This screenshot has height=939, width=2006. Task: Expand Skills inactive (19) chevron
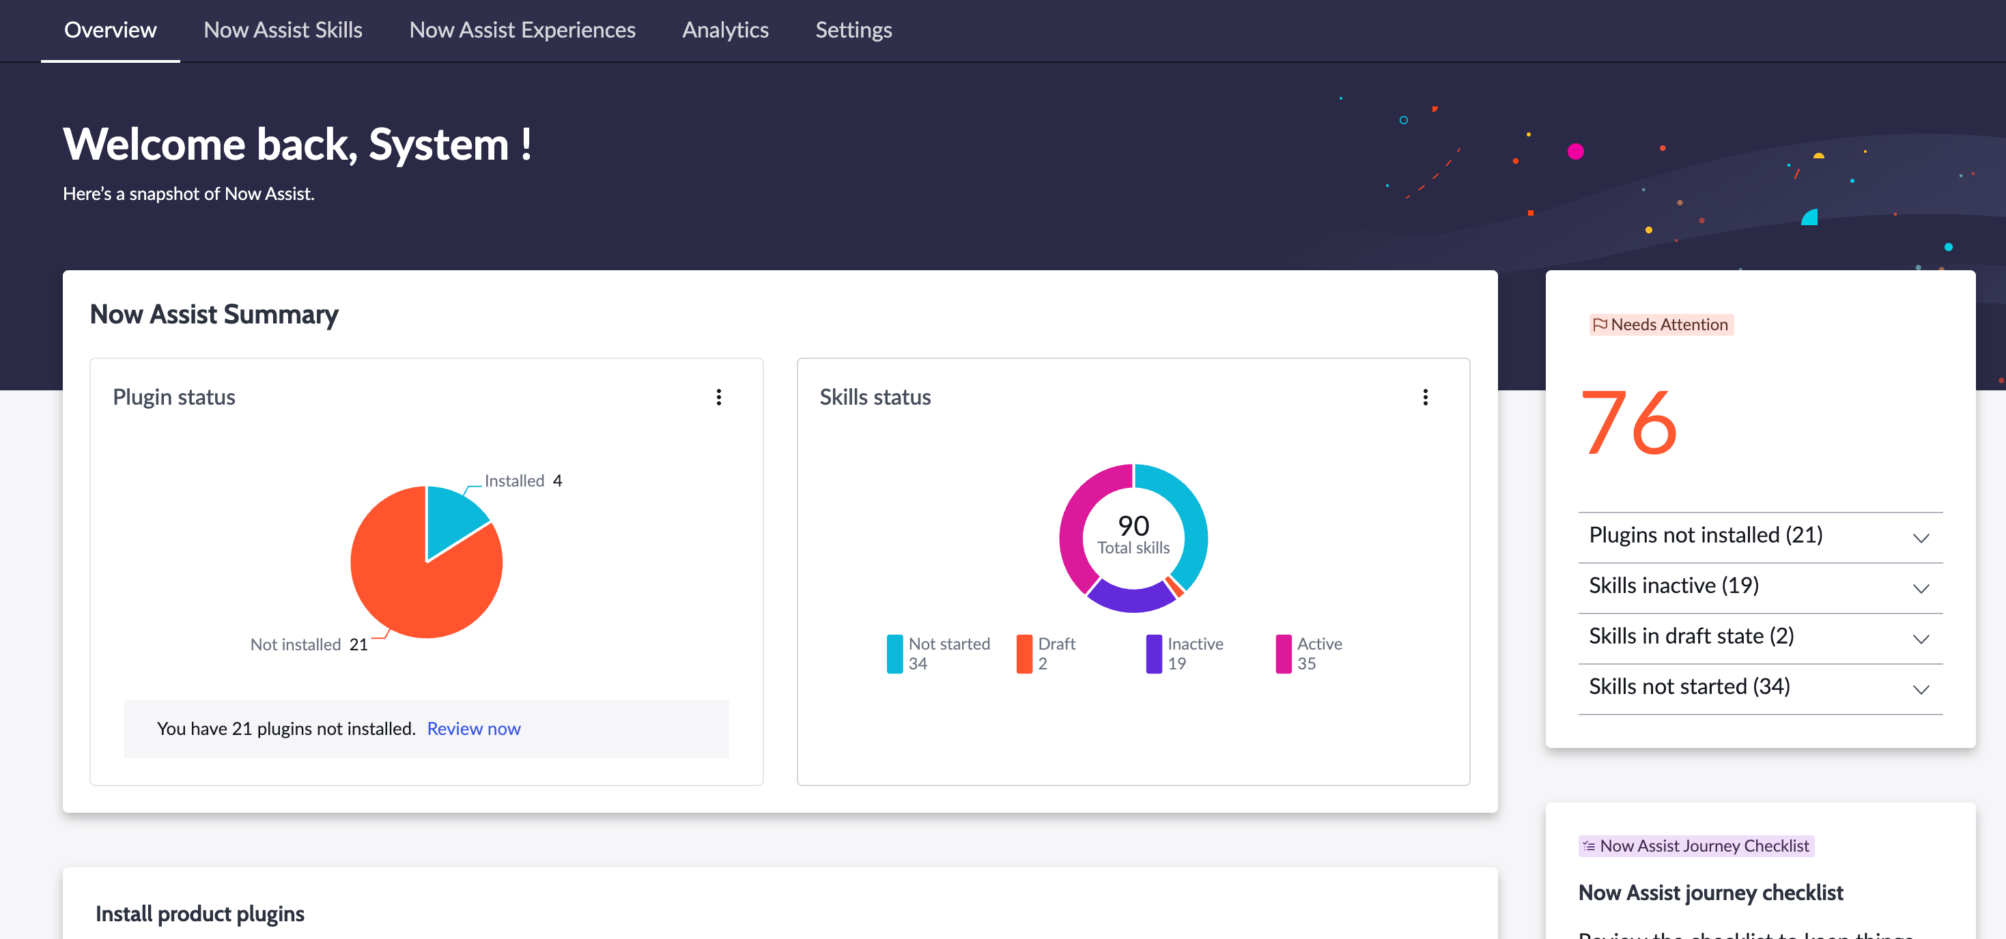(x=1921, y=588)
